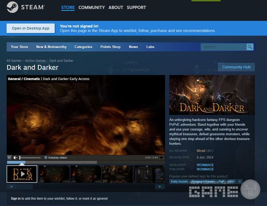Expand the Your Store menu
Image resolution: width=267 pixels, height=206 pixels.
(x=19, y=47)
